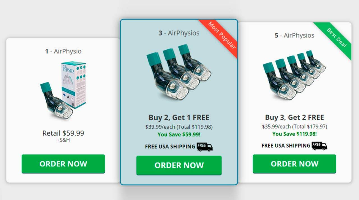Select the single AirPhysio device image
This screenshot has width=359, height=200.
[x=56, y=101]
